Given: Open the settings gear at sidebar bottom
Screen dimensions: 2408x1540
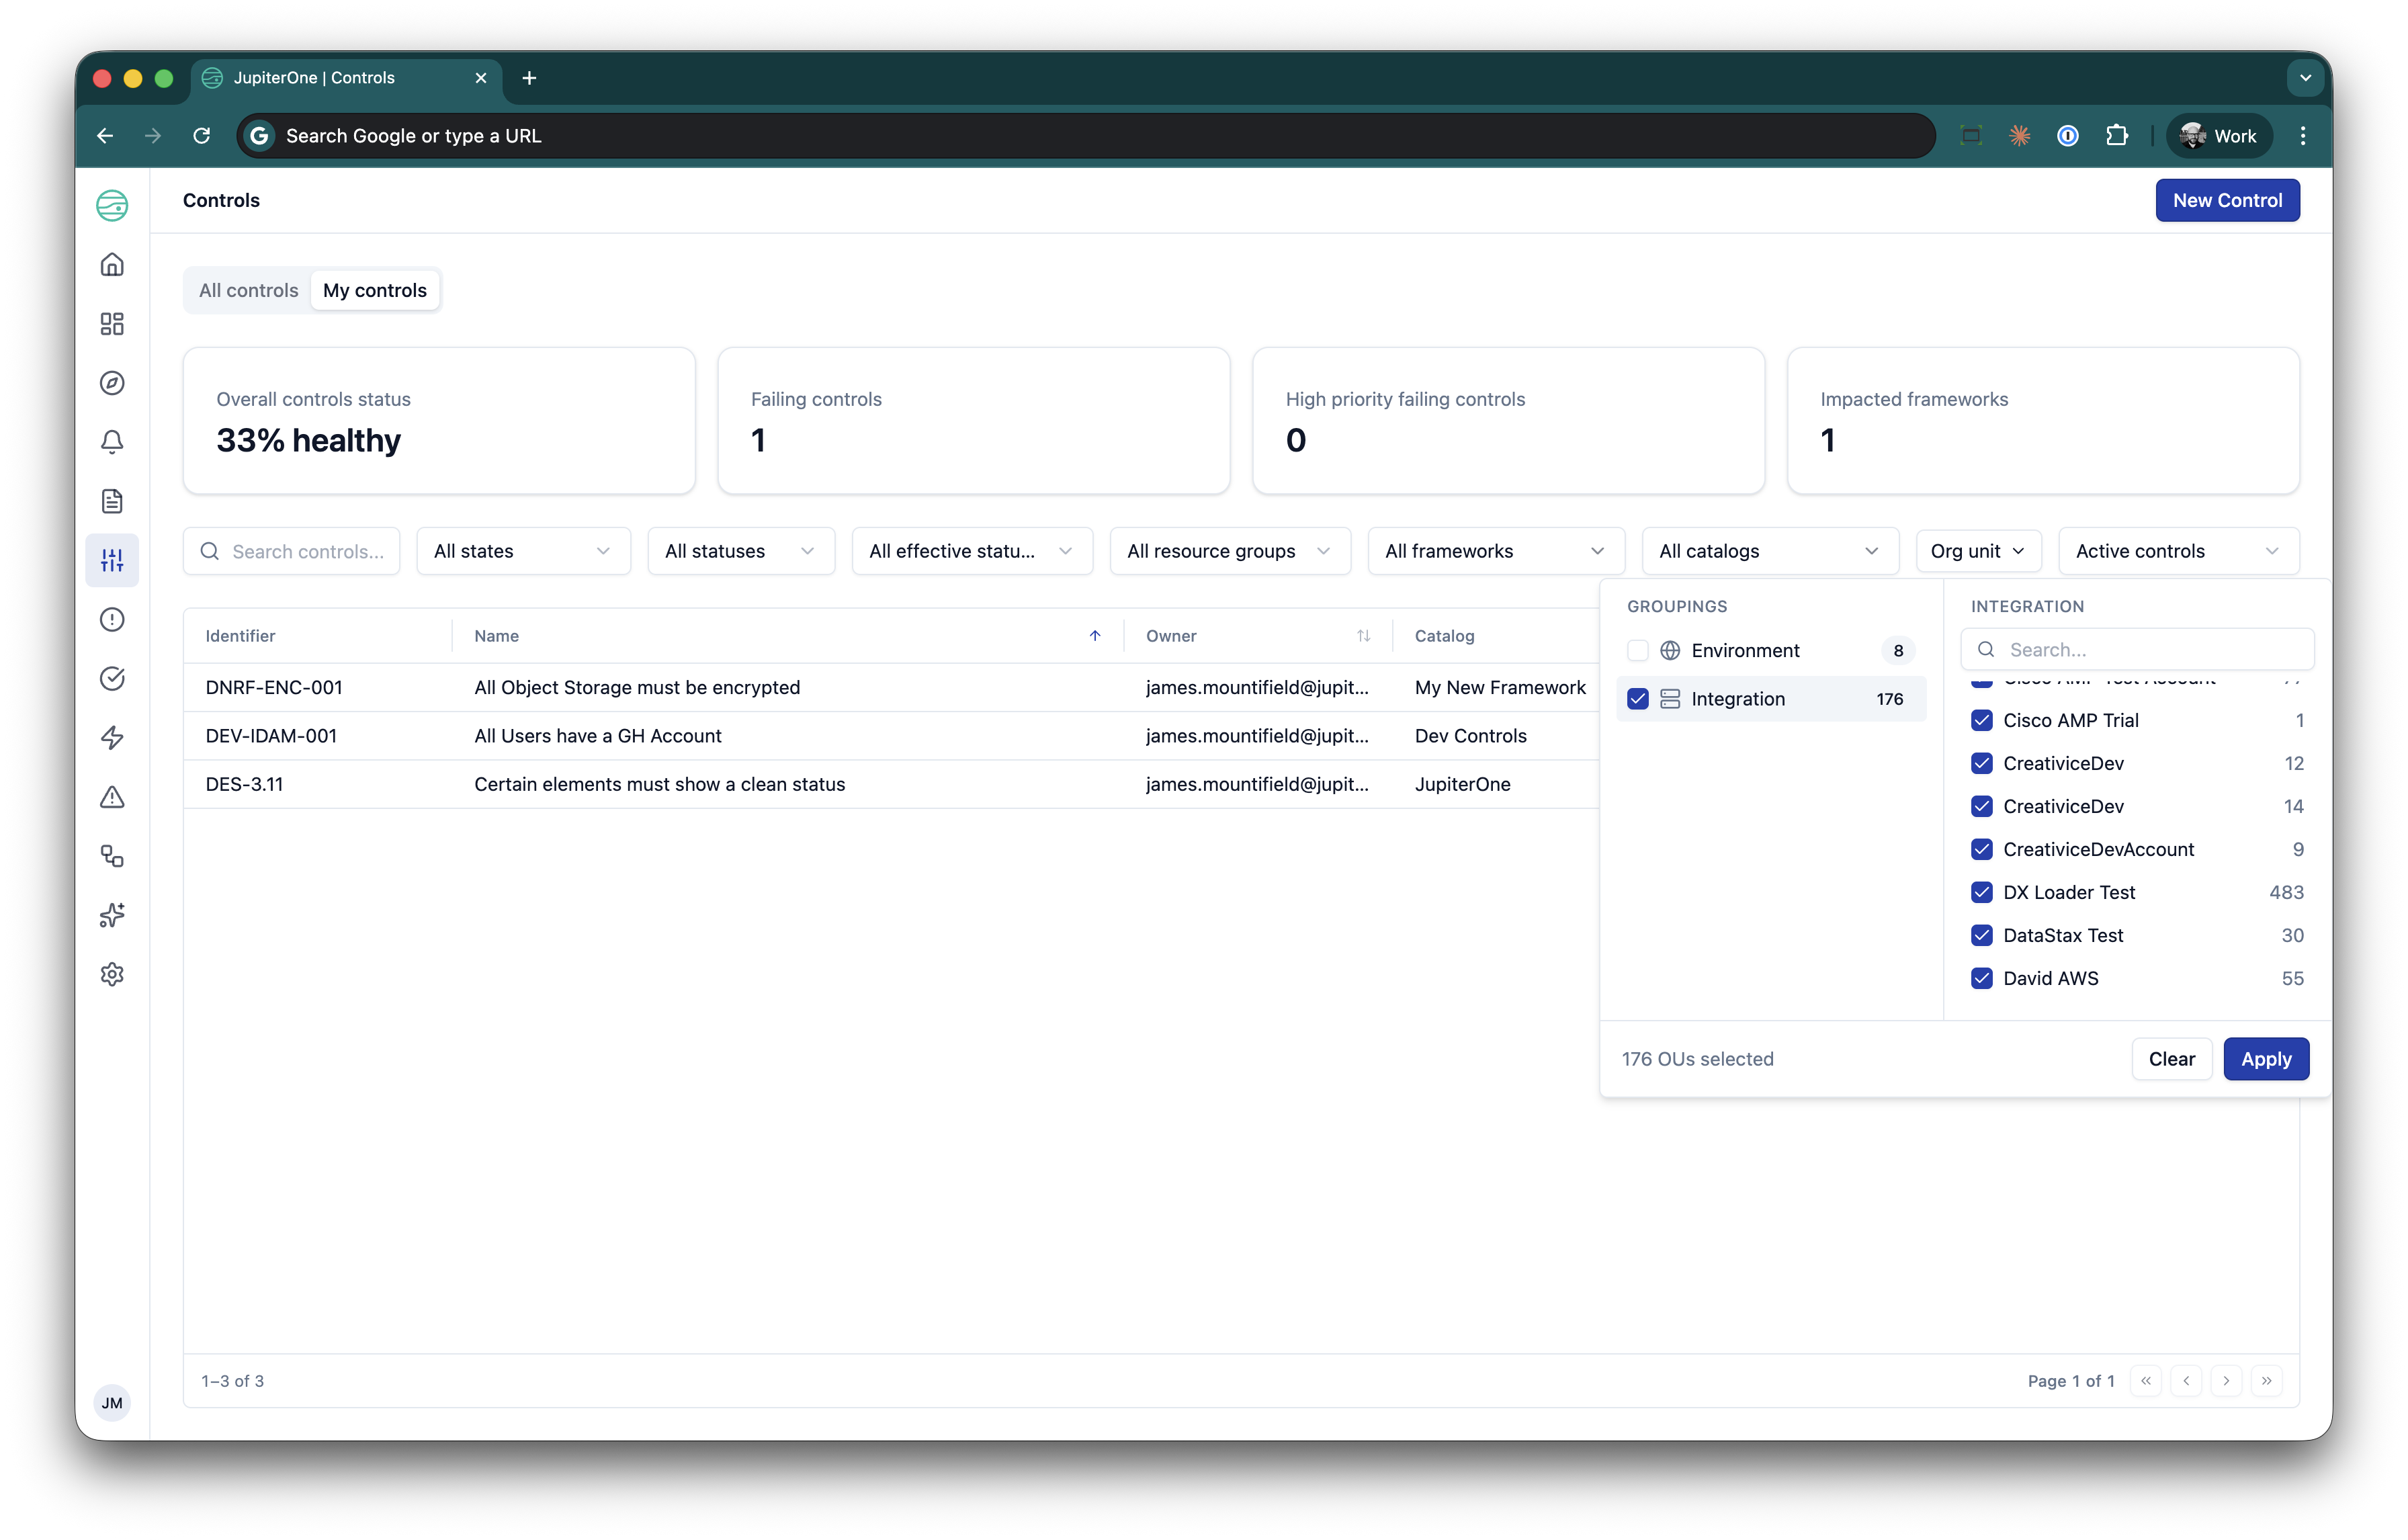Looking at the screenshot, I should tap(112, 974).
